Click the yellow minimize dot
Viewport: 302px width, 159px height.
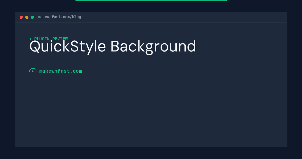click(27, 17)
